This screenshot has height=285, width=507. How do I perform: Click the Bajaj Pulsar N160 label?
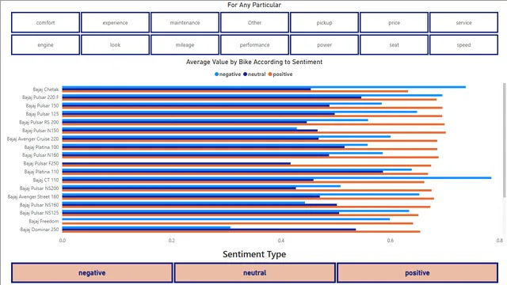coord(40,155)
